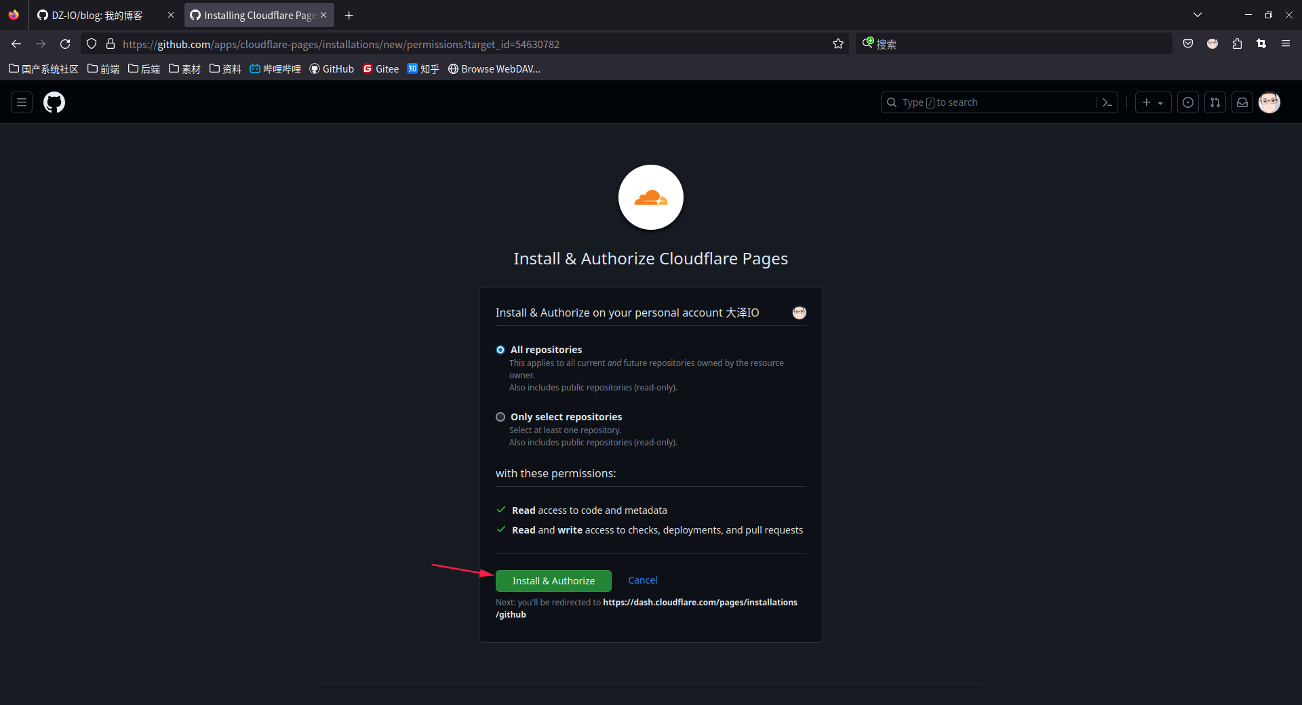Switch to the DZ-IO/blog tab
Viewport: 1302px width, 705px height.
pos(97,15)
